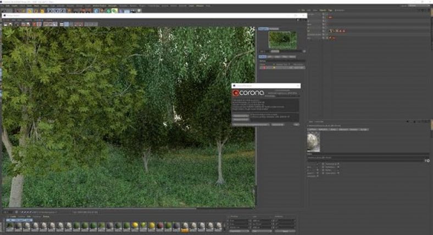Click the orange tag on first object row
This screenshot has width=433, height=235.
pos(330,17)
